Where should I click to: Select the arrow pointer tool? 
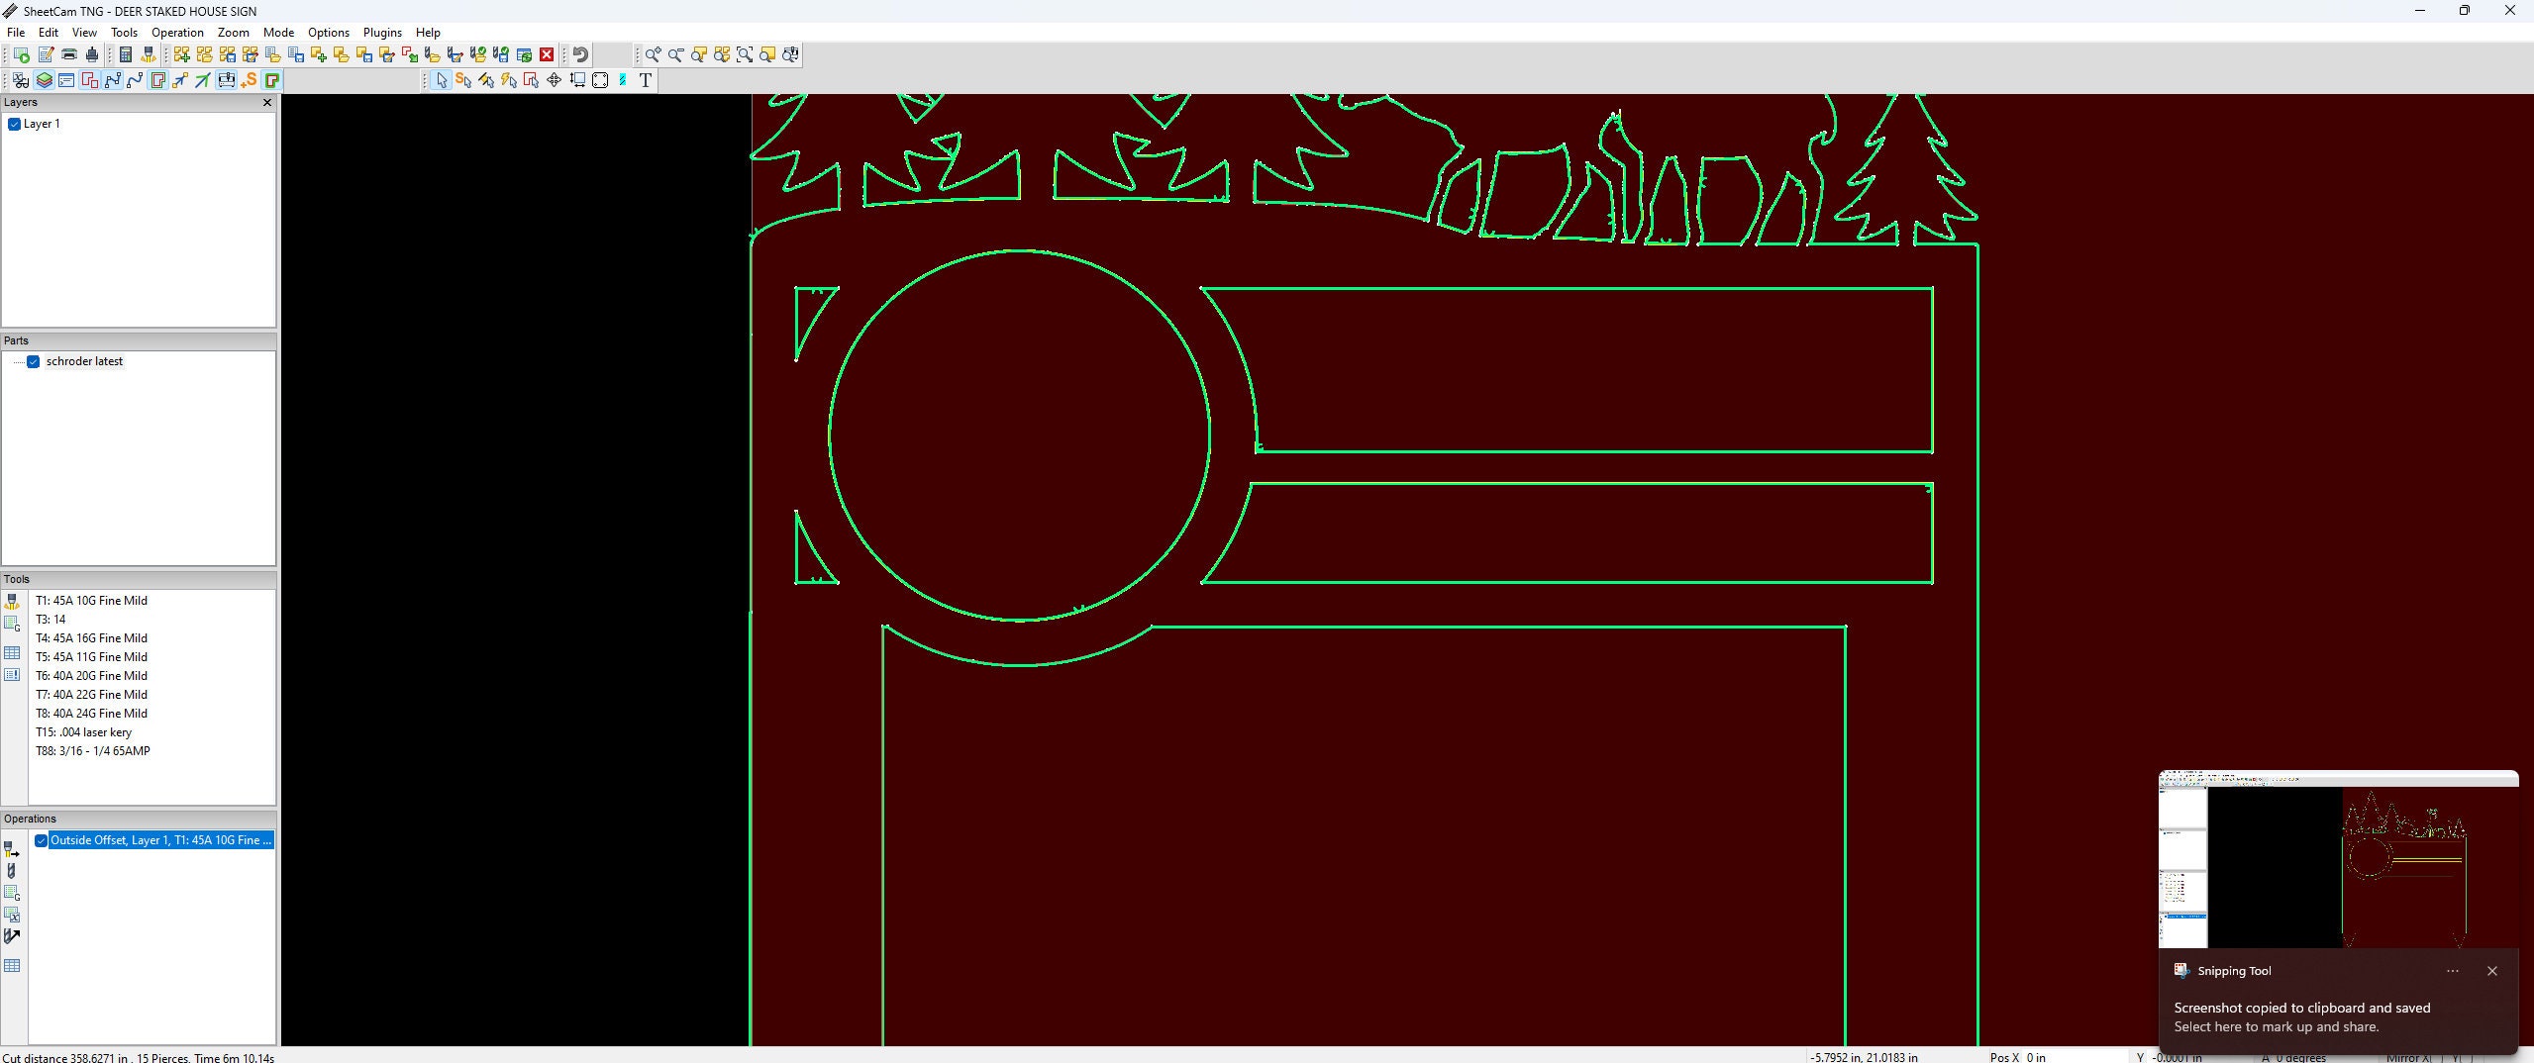(x=442, y=80)
